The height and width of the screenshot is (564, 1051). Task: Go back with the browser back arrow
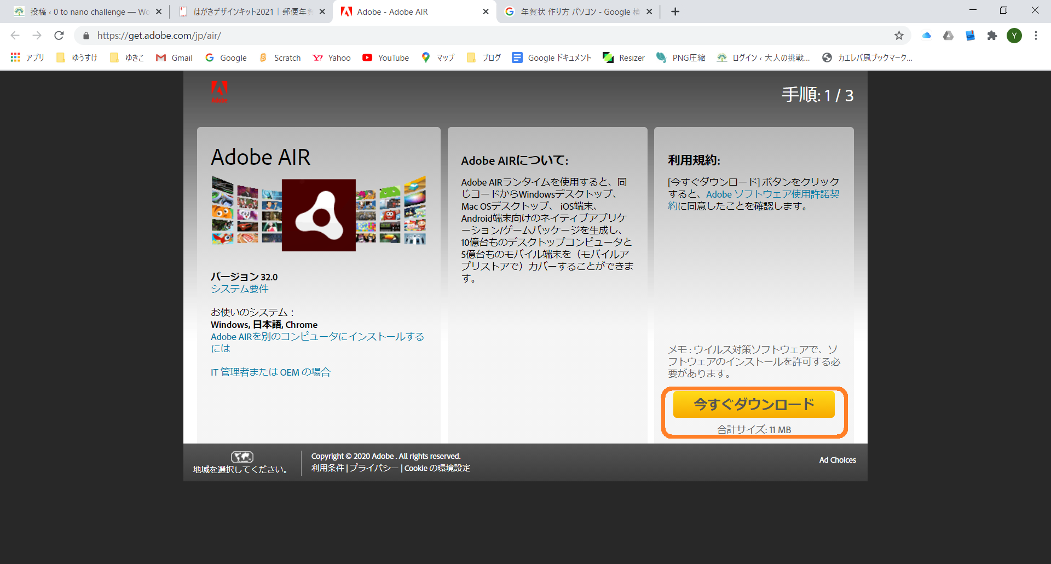(15, 36)
